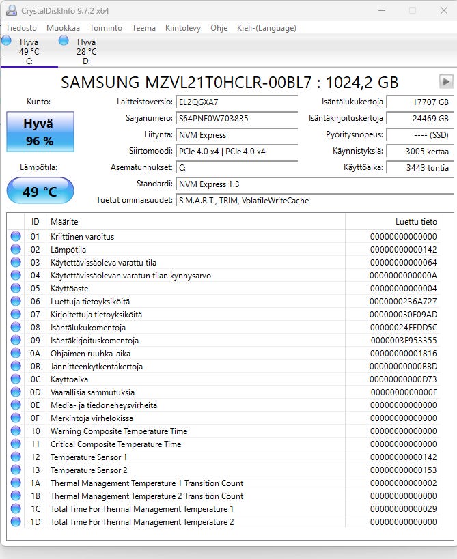Click status orb of Käytettävissäoleva varattu tila row
Screen dimensions: 457x559
click(16, 262)
